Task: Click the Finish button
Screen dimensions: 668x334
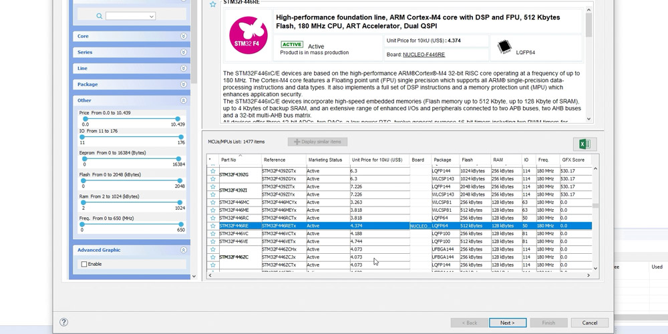Action: coord(548,323)
